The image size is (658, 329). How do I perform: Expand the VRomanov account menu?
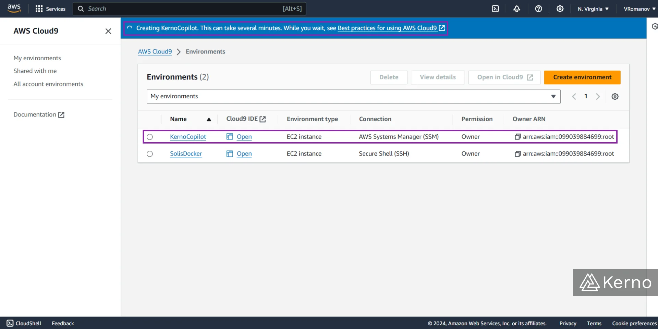point(639,9)
